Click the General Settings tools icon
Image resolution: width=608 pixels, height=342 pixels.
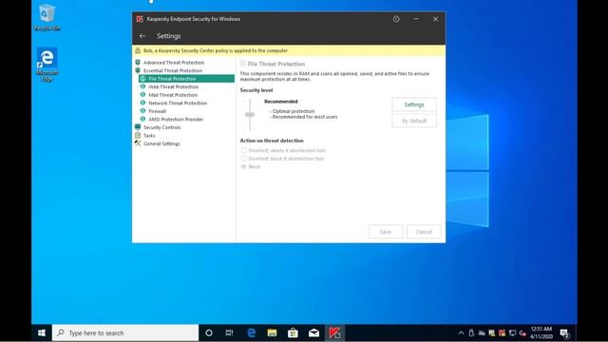(x=138, y=143)
